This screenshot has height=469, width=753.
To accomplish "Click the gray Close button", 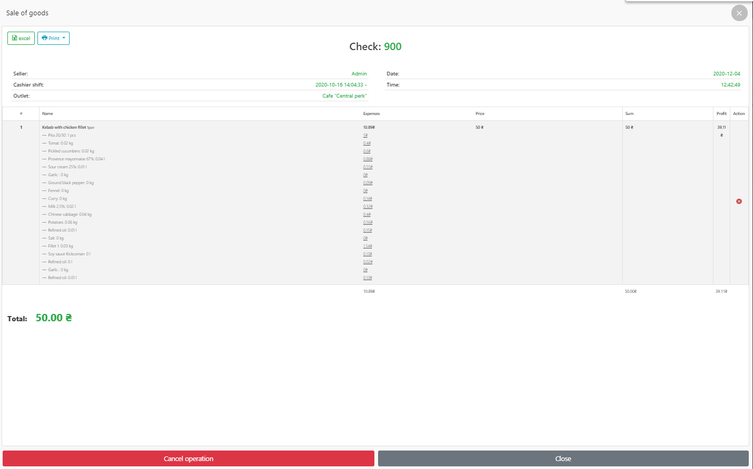I will point(563,458).
